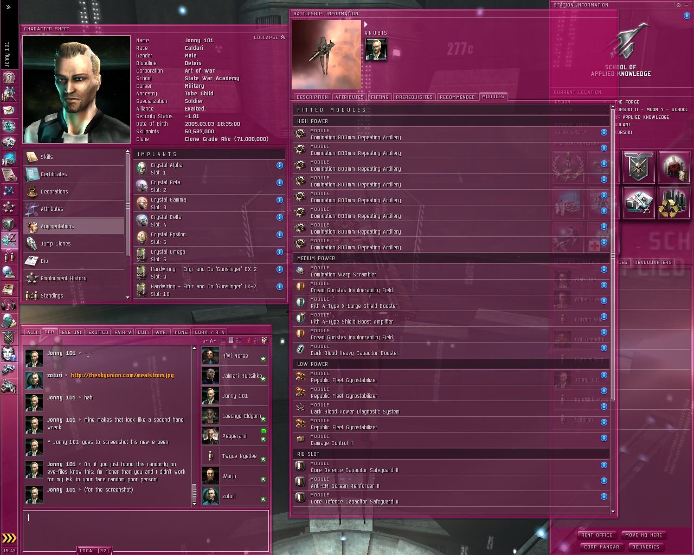This screenshot has width=694, height=555.
Task: Show info for Domination Warp Scrambler module
Action: [x=603, y=269]
